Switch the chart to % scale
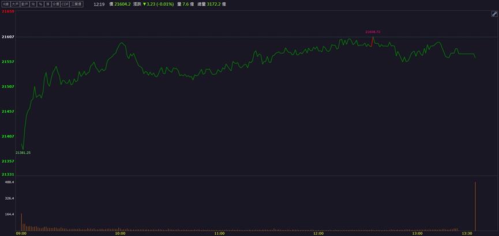The height and width of the screenshot is (236, 499). (40, 5)
